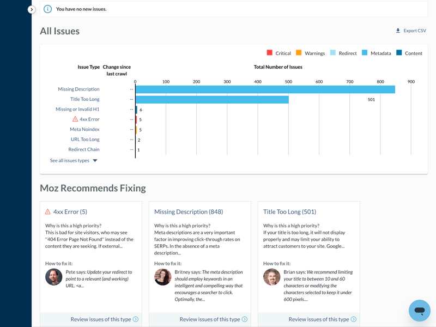Click the arrow icon for Title Too Long review

pyautogui.click(x=354, y=319)
